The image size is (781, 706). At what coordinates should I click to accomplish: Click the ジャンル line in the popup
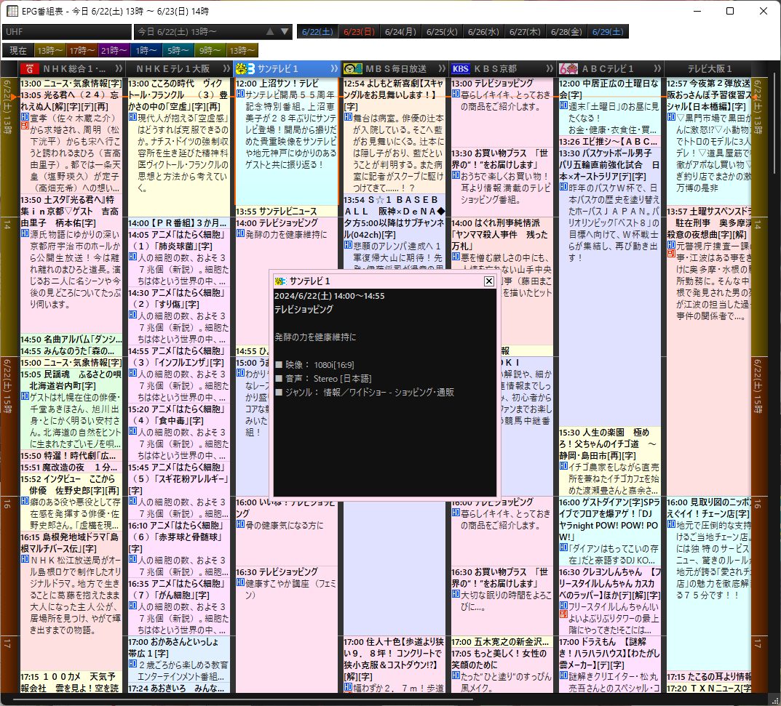365,392
